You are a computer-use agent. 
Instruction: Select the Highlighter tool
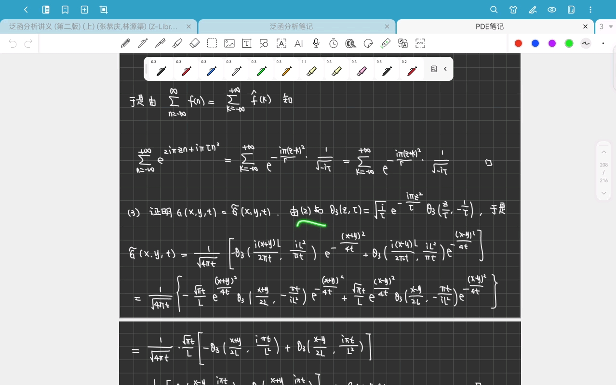[x=177, y=43]
